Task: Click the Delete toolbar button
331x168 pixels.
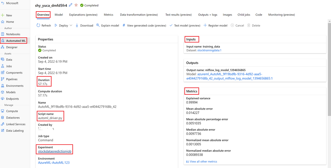Action: click(x=254, y=25)
